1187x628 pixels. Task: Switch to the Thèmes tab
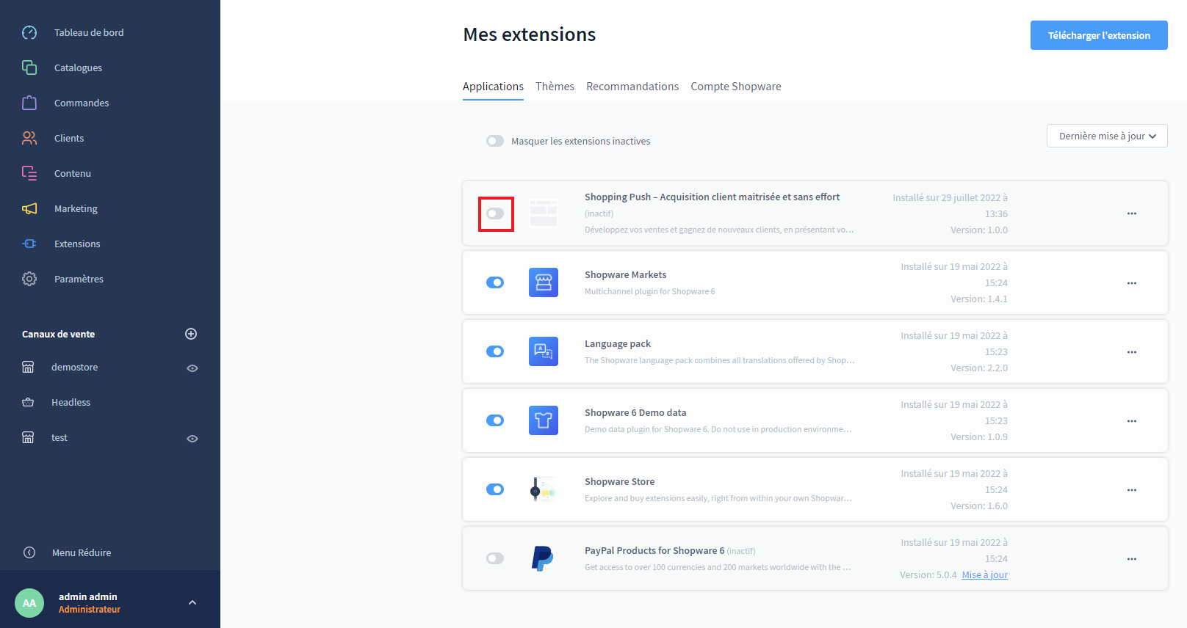coord(555,87)
